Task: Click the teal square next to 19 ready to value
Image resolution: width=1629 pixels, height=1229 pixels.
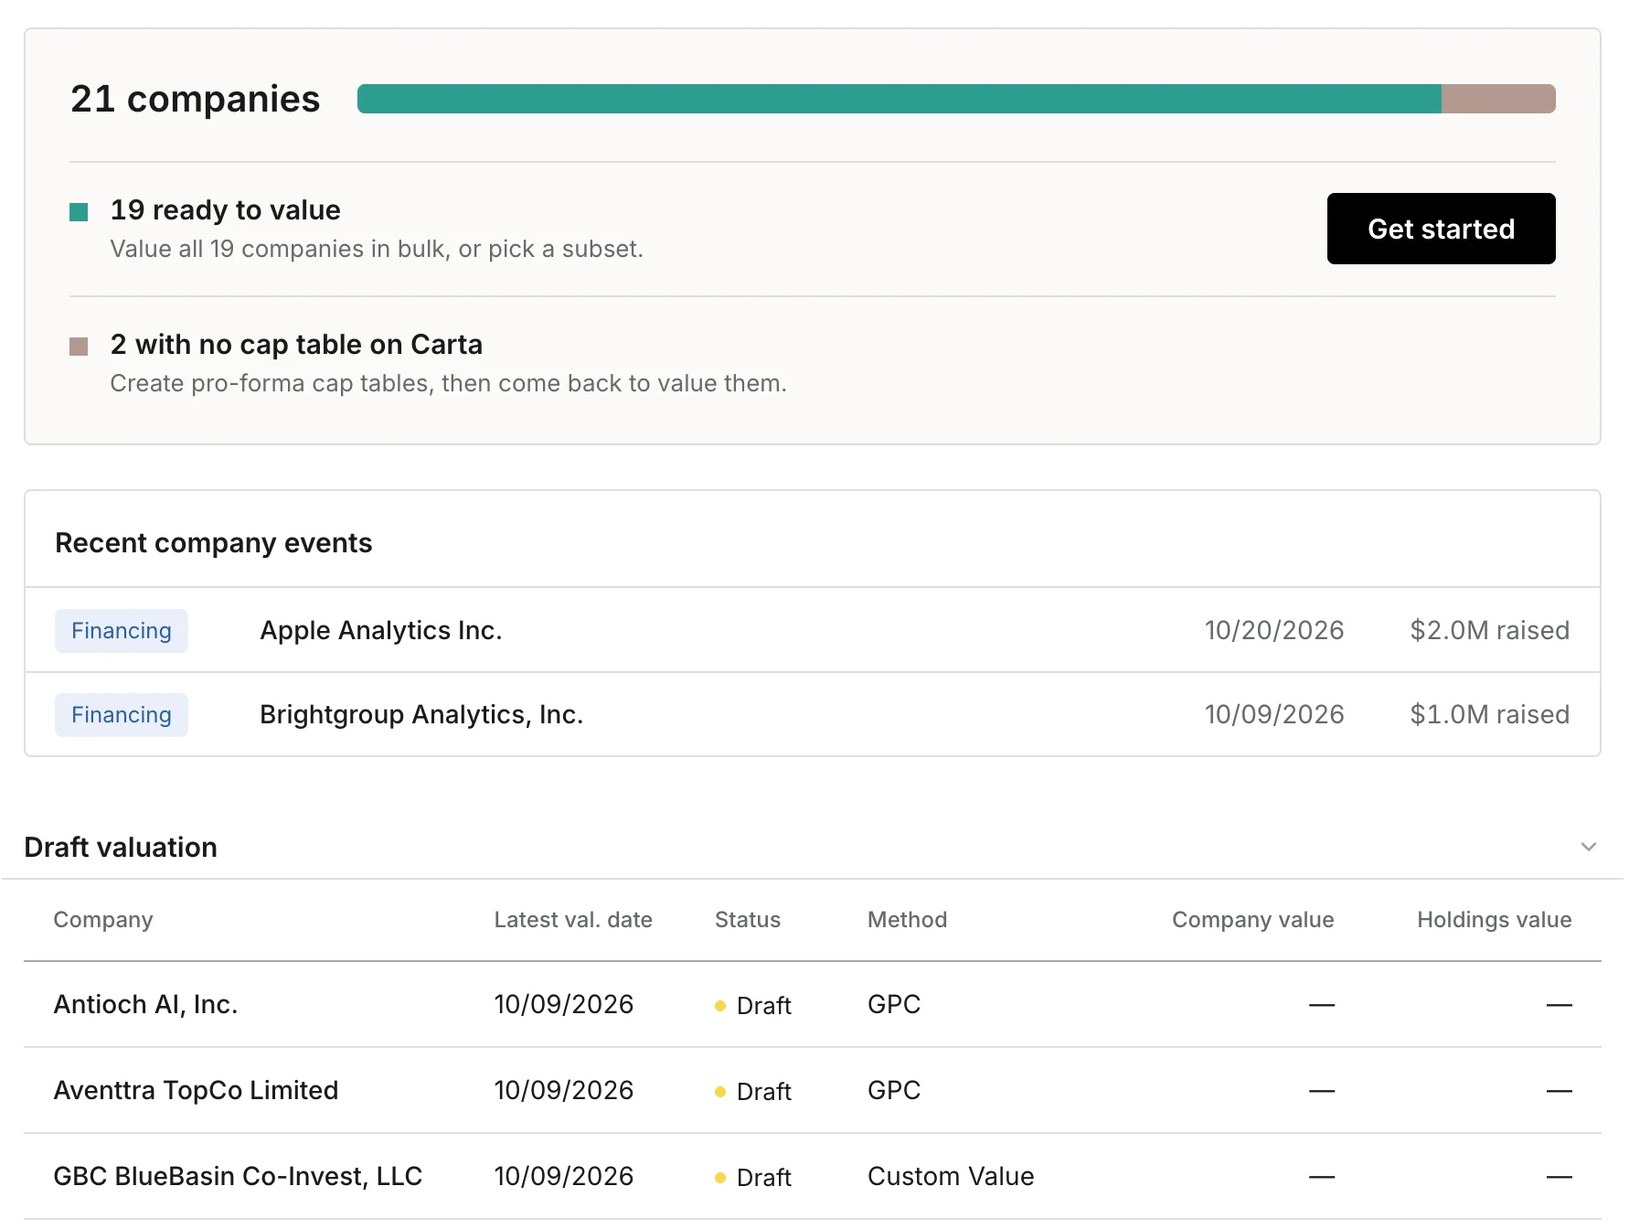Action: (79, 212)
